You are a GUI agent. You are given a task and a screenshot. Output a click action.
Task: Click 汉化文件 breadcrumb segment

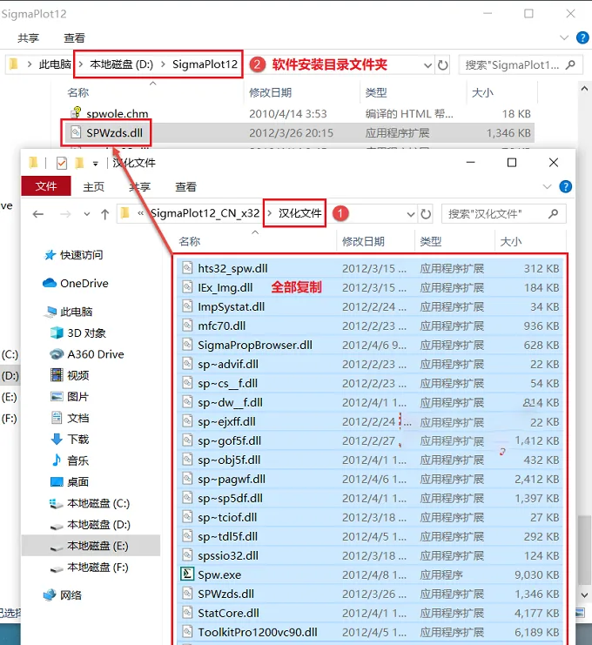click(x=299, y=213)
